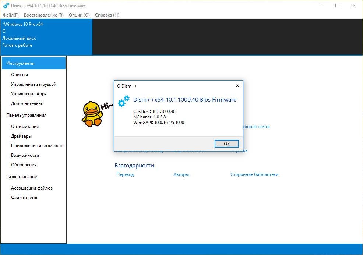The height and width of the screenshot is (255, 363).
Task: Click the Авторы link
Action: [x=181, y=174]
